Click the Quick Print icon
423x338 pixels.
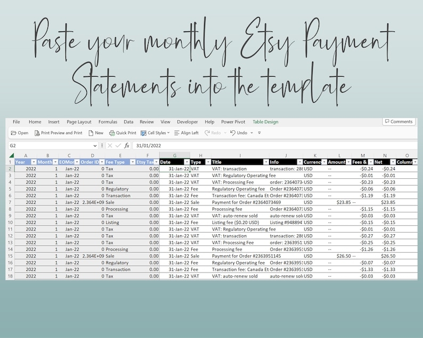point(112,133)
